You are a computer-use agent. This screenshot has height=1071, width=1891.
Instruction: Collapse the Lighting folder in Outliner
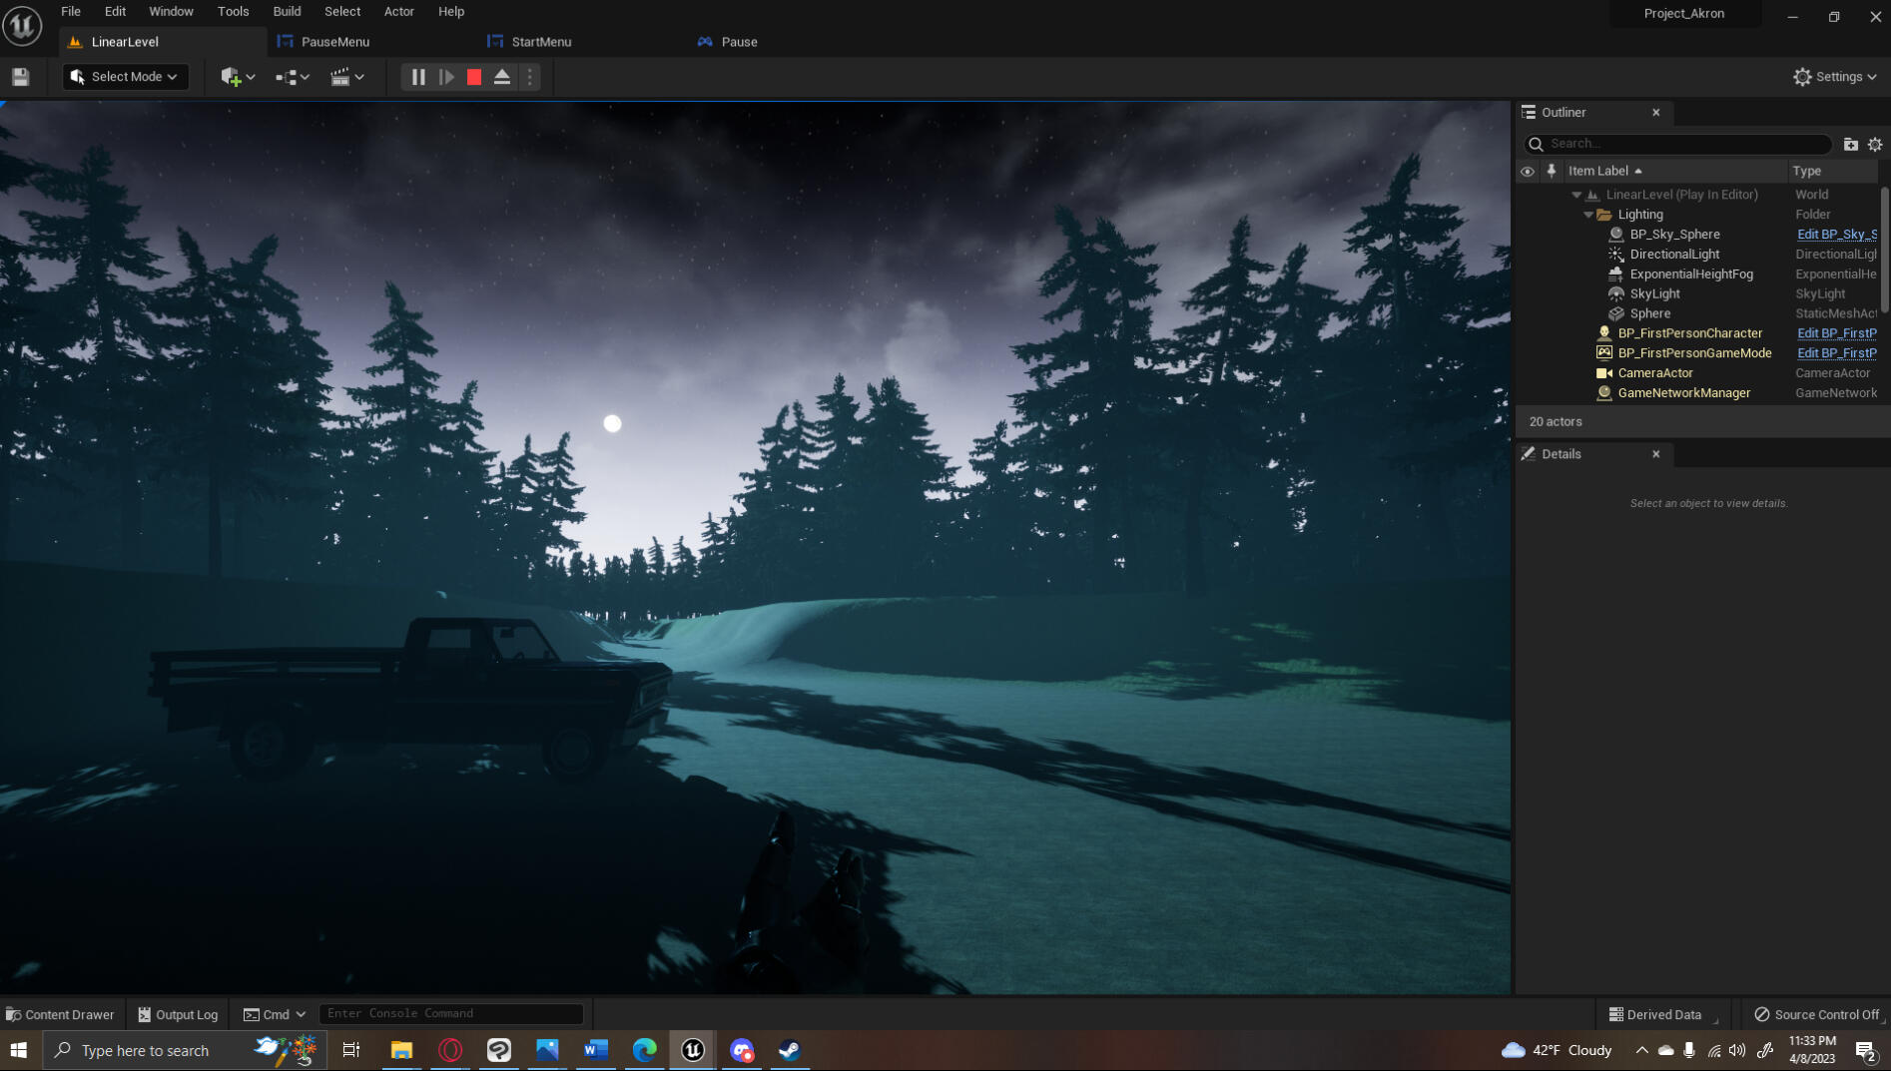tap(1588, 215)
